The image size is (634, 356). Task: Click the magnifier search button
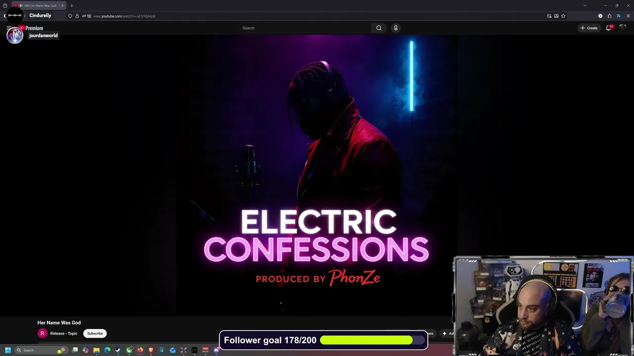(x=379, y=28)
